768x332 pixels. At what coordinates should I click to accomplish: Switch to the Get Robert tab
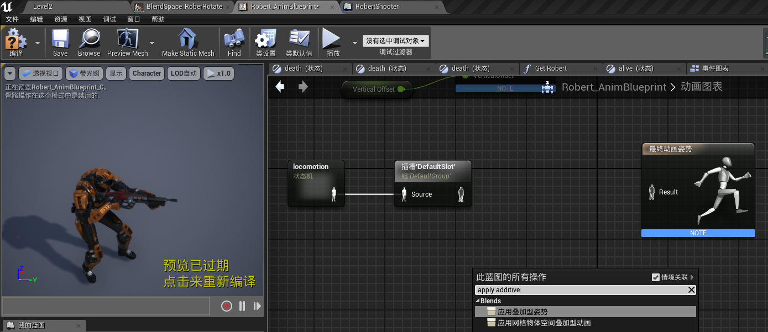pyautogui.click(x=550, y=68)
